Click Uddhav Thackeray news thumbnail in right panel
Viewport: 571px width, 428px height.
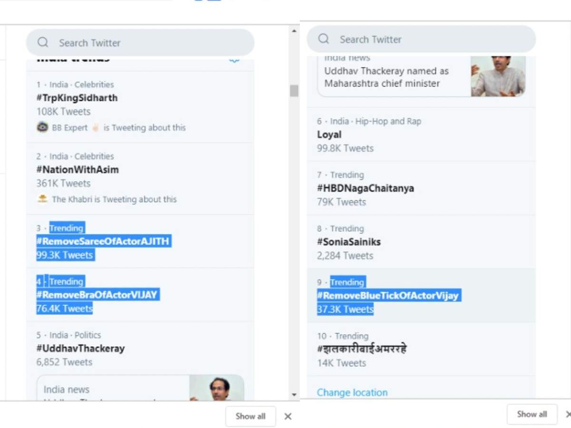click(x=498, y=76)
